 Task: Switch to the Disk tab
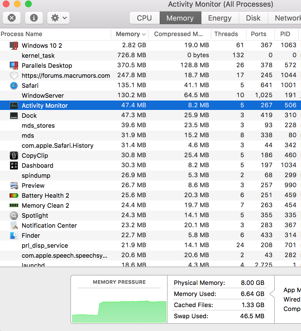click(x=253, y=18)
